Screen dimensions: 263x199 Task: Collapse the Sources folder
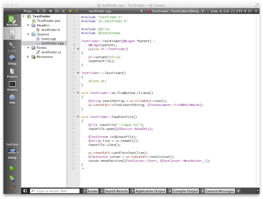tap(28, 34)
